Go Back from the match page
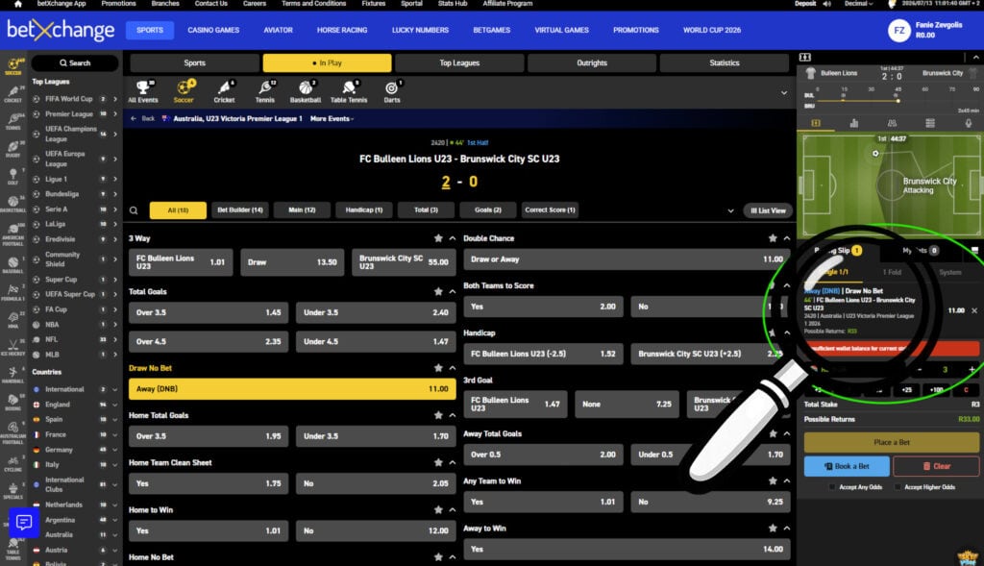984x566 pixels. click(143, 118)
